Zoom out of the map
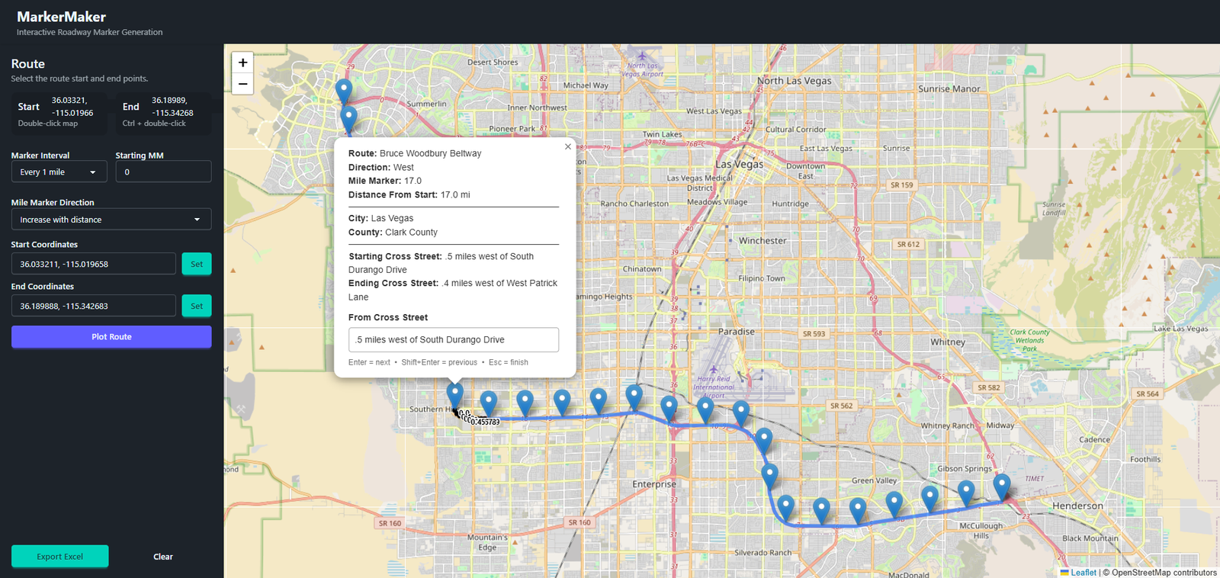The height and width of the screenshot is (578, 1220). tap(242, 84)
